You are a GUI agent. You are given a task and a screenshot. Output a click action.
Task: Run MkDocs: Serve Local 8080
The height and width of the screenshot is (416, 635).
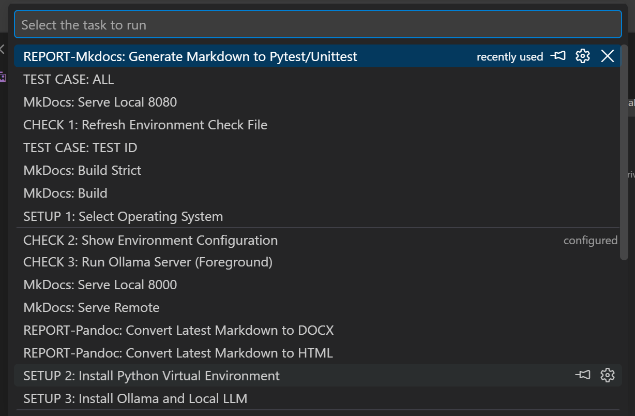click(x=317, y=102)
